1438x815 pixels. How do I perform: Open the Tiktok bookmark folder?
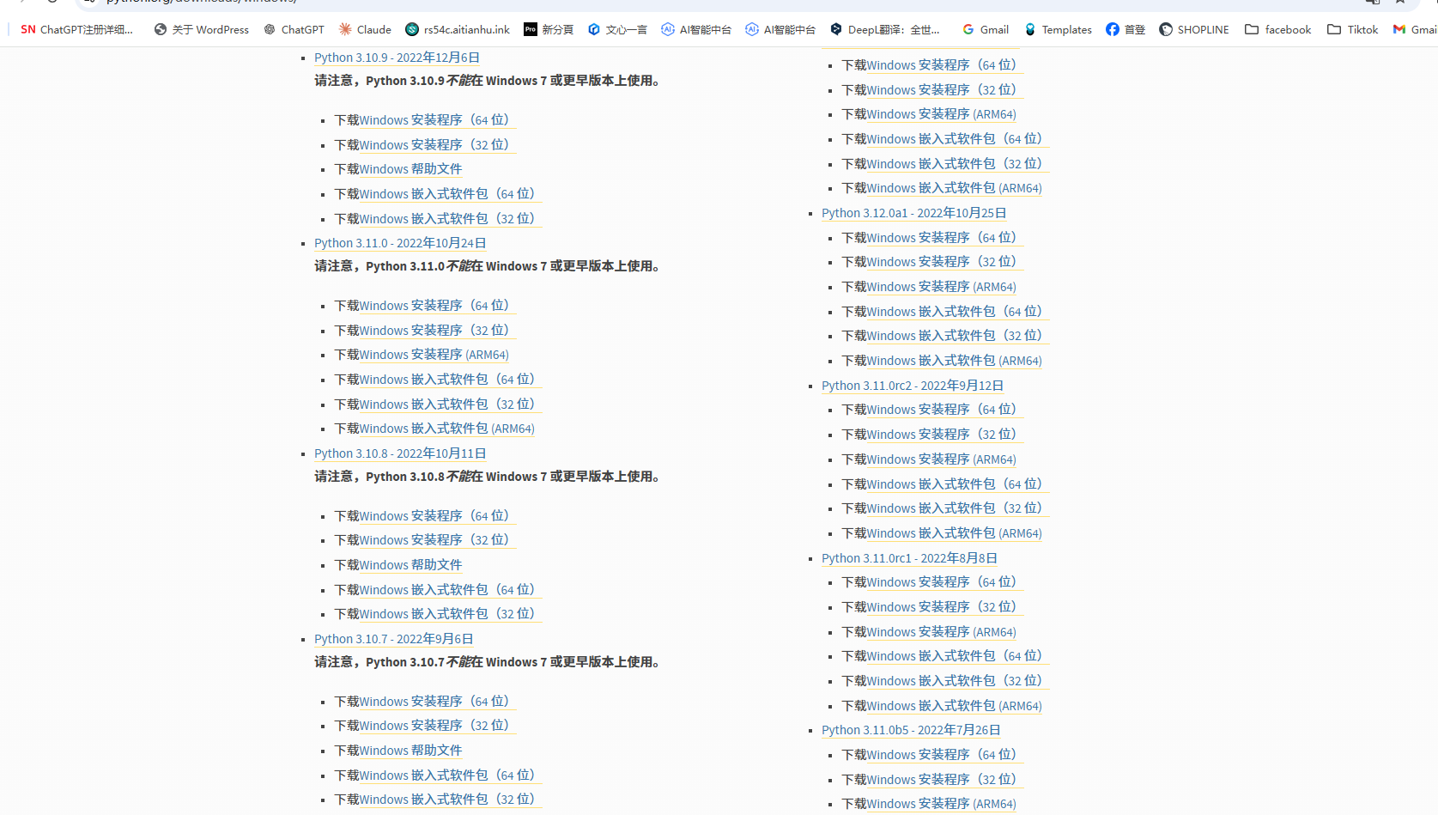coord(1353,29)
